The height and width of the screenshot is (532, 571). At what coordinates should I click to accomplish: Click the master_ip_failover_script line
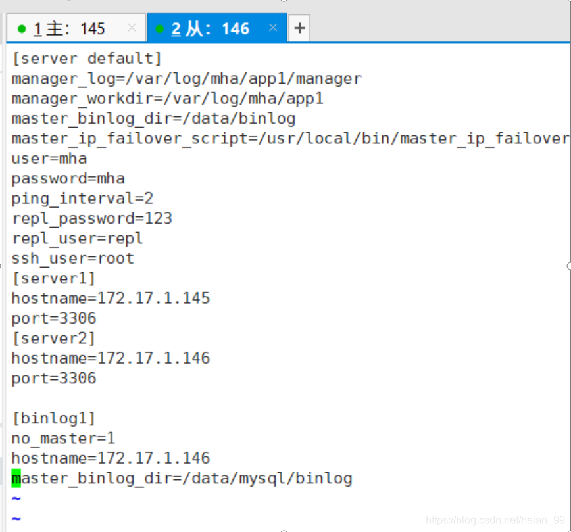[x=291, y=139]
